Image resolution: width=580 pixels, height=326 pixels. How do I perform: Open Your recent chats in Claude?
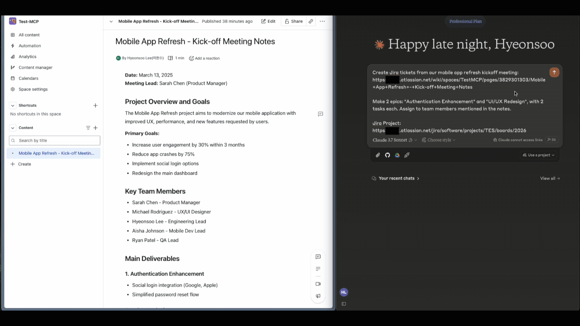point(395,178)
